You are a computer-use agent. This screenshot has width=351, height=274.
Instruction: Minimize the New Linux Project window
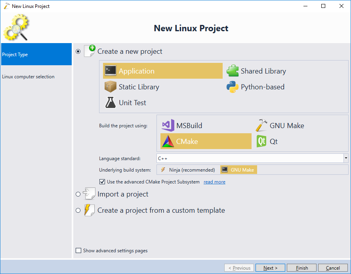point(305,6)
